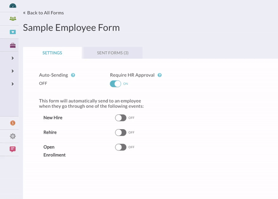
Task: Switch to the Sent Forms (3) tab
Action: 113,53
